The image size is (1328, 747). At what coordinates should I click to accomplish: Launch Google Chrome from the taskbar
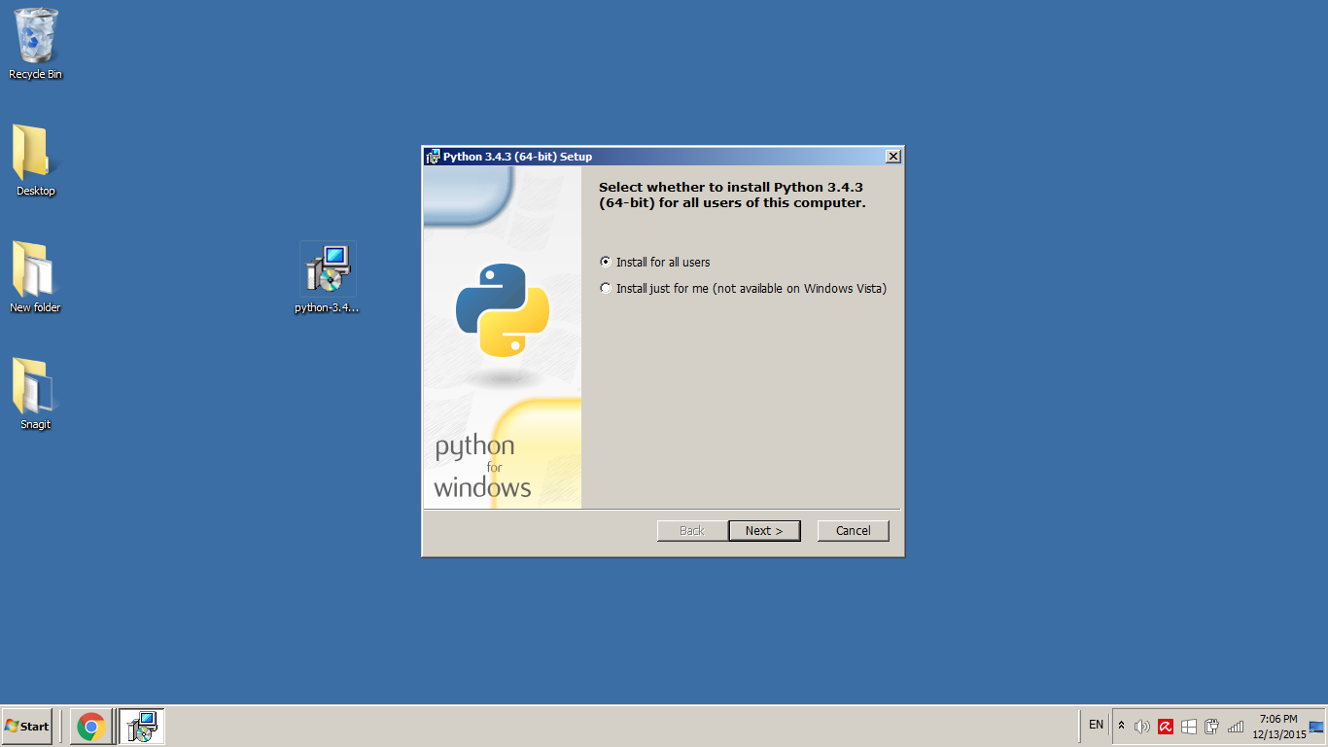91,727
